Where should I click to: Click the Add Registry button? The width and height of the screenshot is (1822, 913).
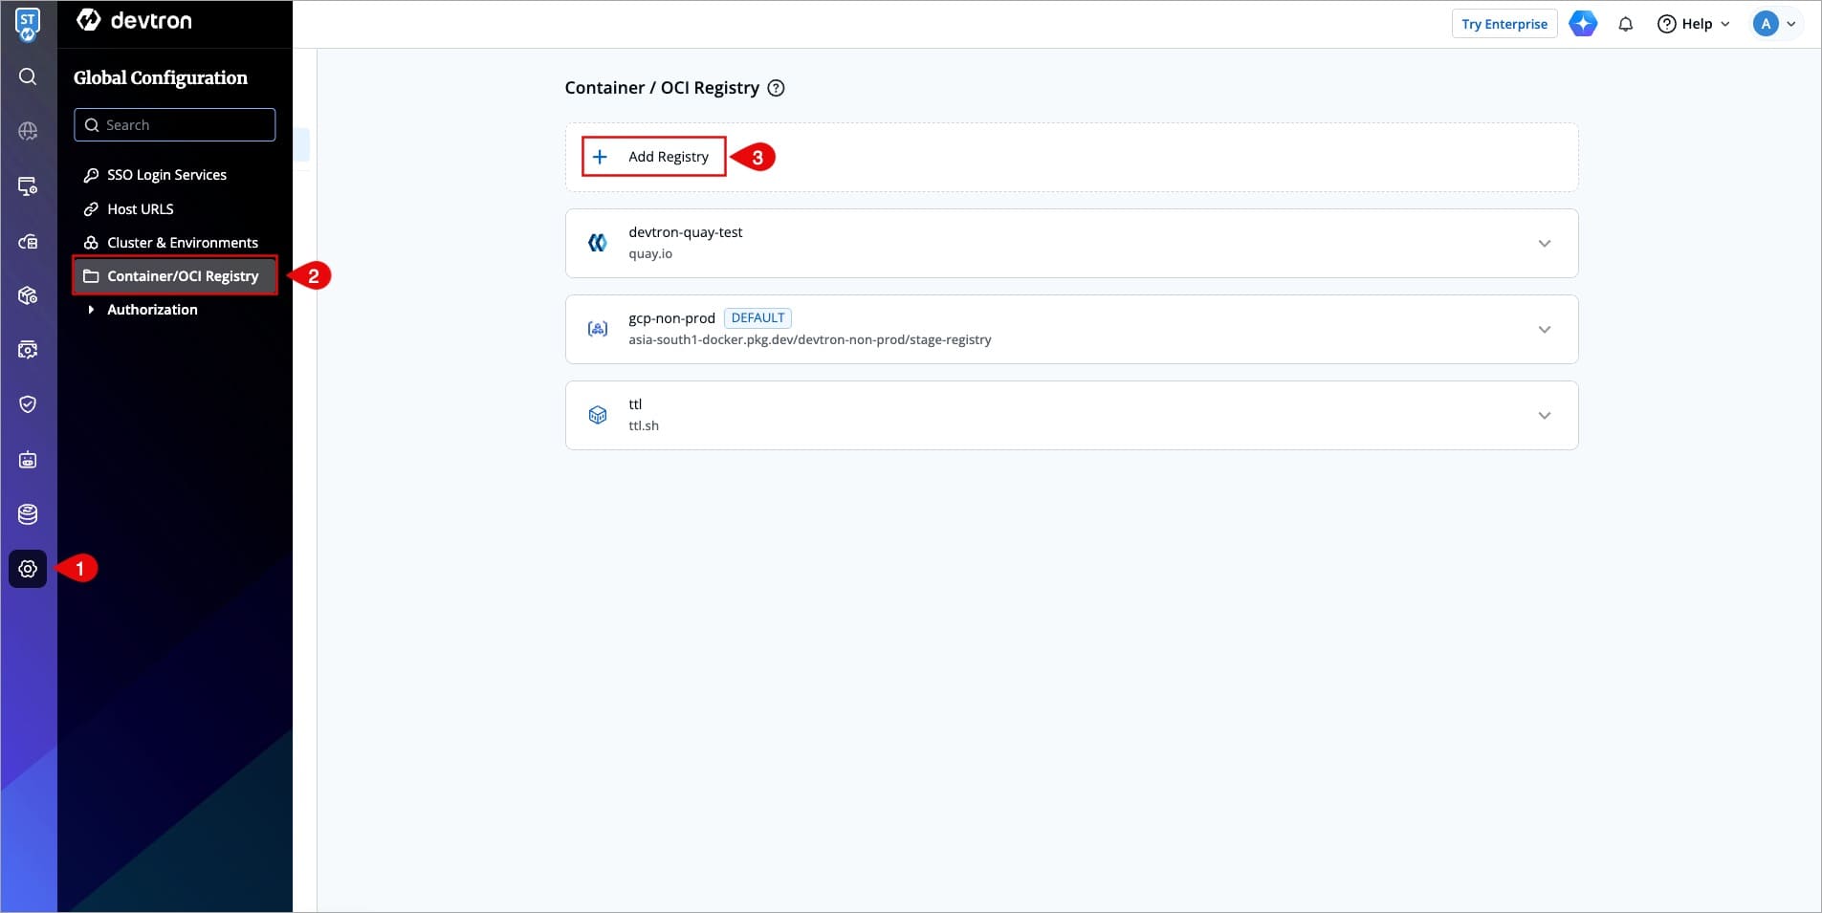pos(654,157)
